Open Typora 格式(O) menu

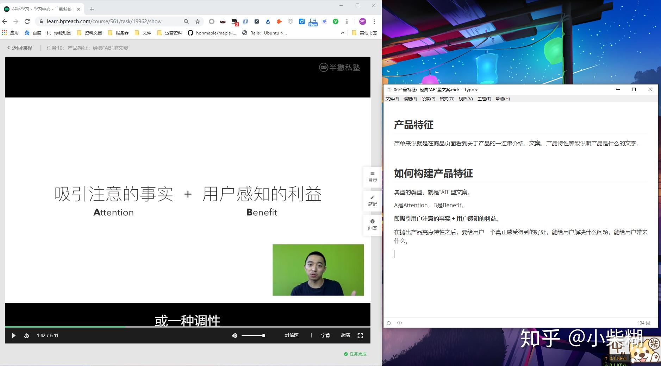click(447, 99)
